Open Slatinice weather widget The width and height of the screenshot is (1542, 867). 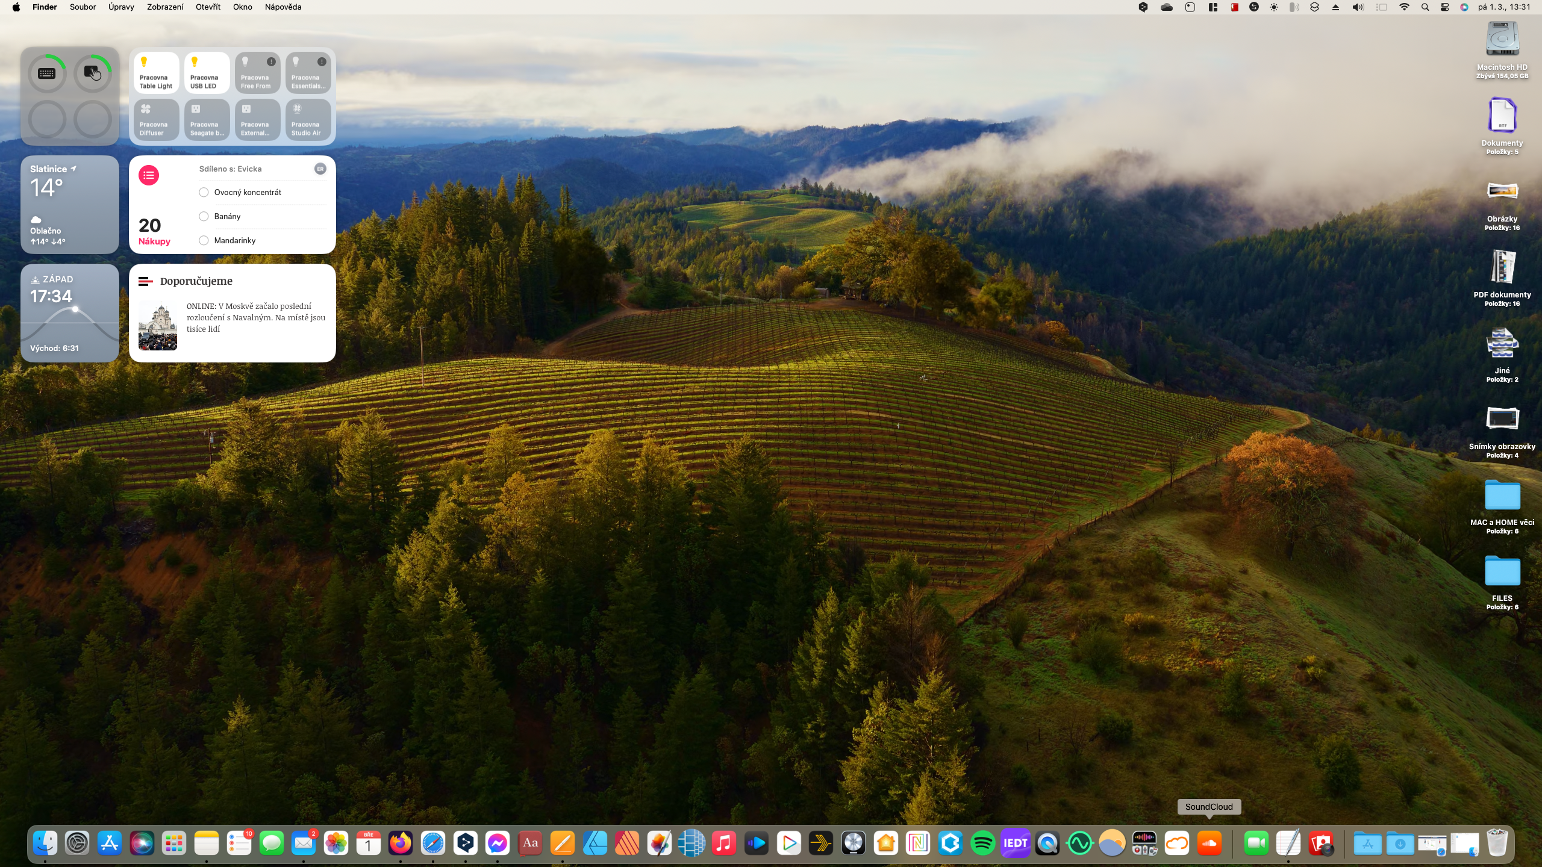(x=69, y=205)
